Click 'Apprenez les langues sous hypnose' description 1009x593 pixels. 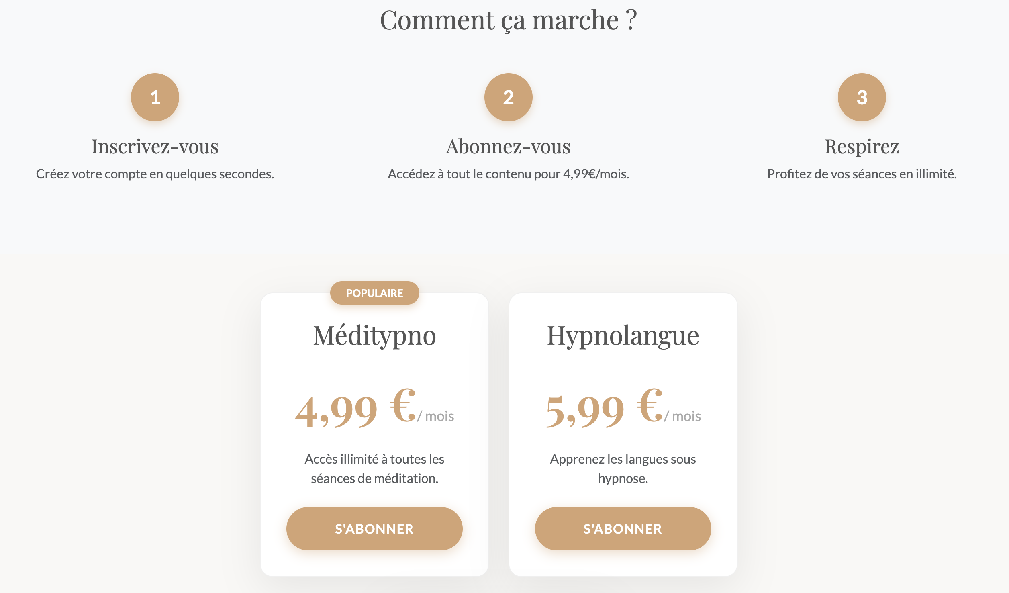tap(623, 468)
